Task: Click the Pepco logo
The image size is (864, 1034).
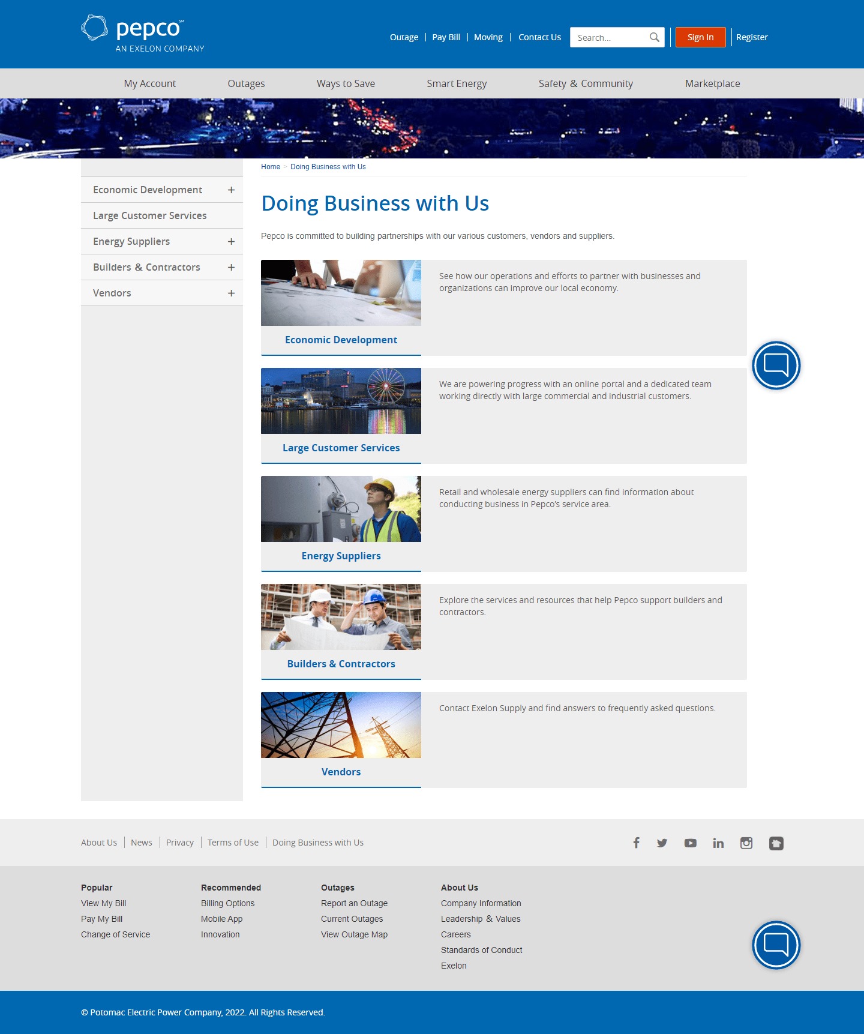Action: point(143,34)
